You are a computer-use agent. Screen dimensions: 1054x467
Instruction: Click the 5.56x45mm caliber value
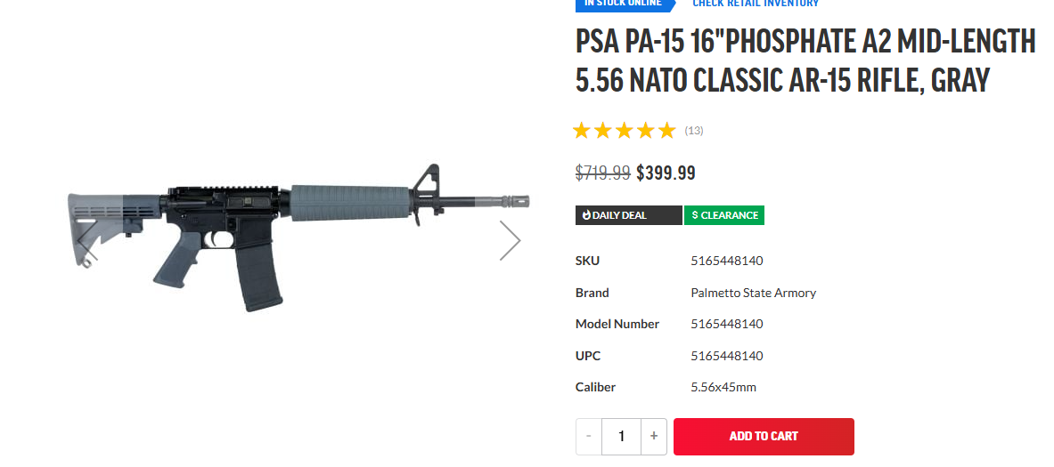(x=723, y=387)
